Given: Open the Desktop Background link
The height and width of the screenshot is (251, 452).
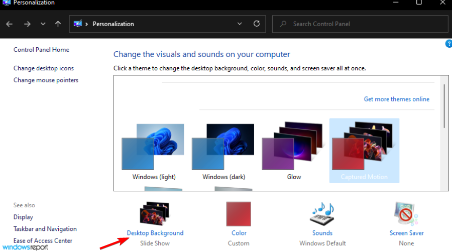Looking at the screenshot, I should [x=155, y=233].
